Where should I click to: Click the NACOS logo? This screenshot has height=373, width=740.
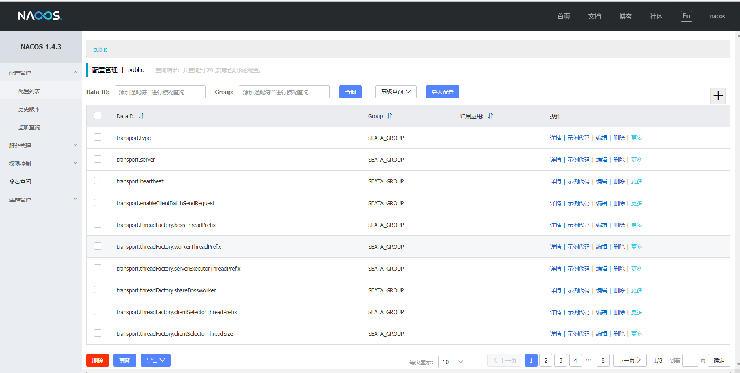point(40,16)
